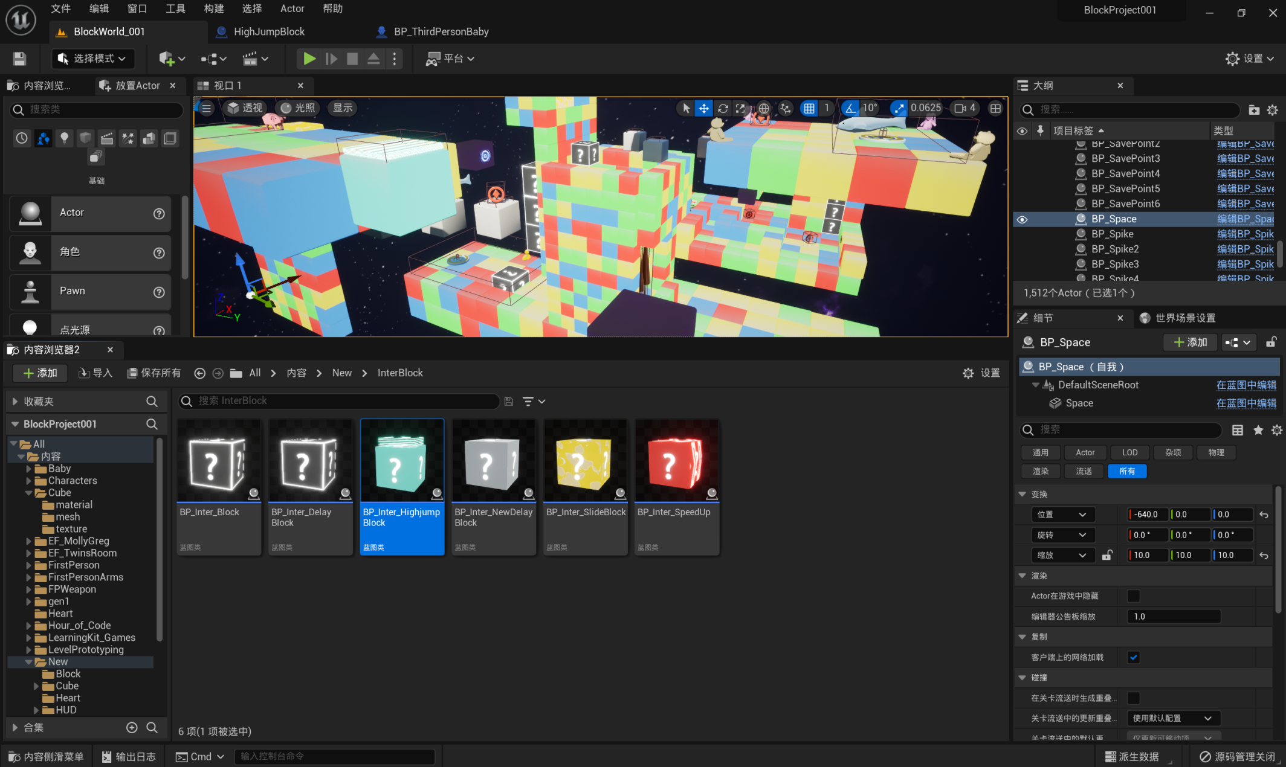Enable 'Actor在游戏中隐藏' checkbox
Viewport: 1286px width, 767px height.
tap(1133, 596)
